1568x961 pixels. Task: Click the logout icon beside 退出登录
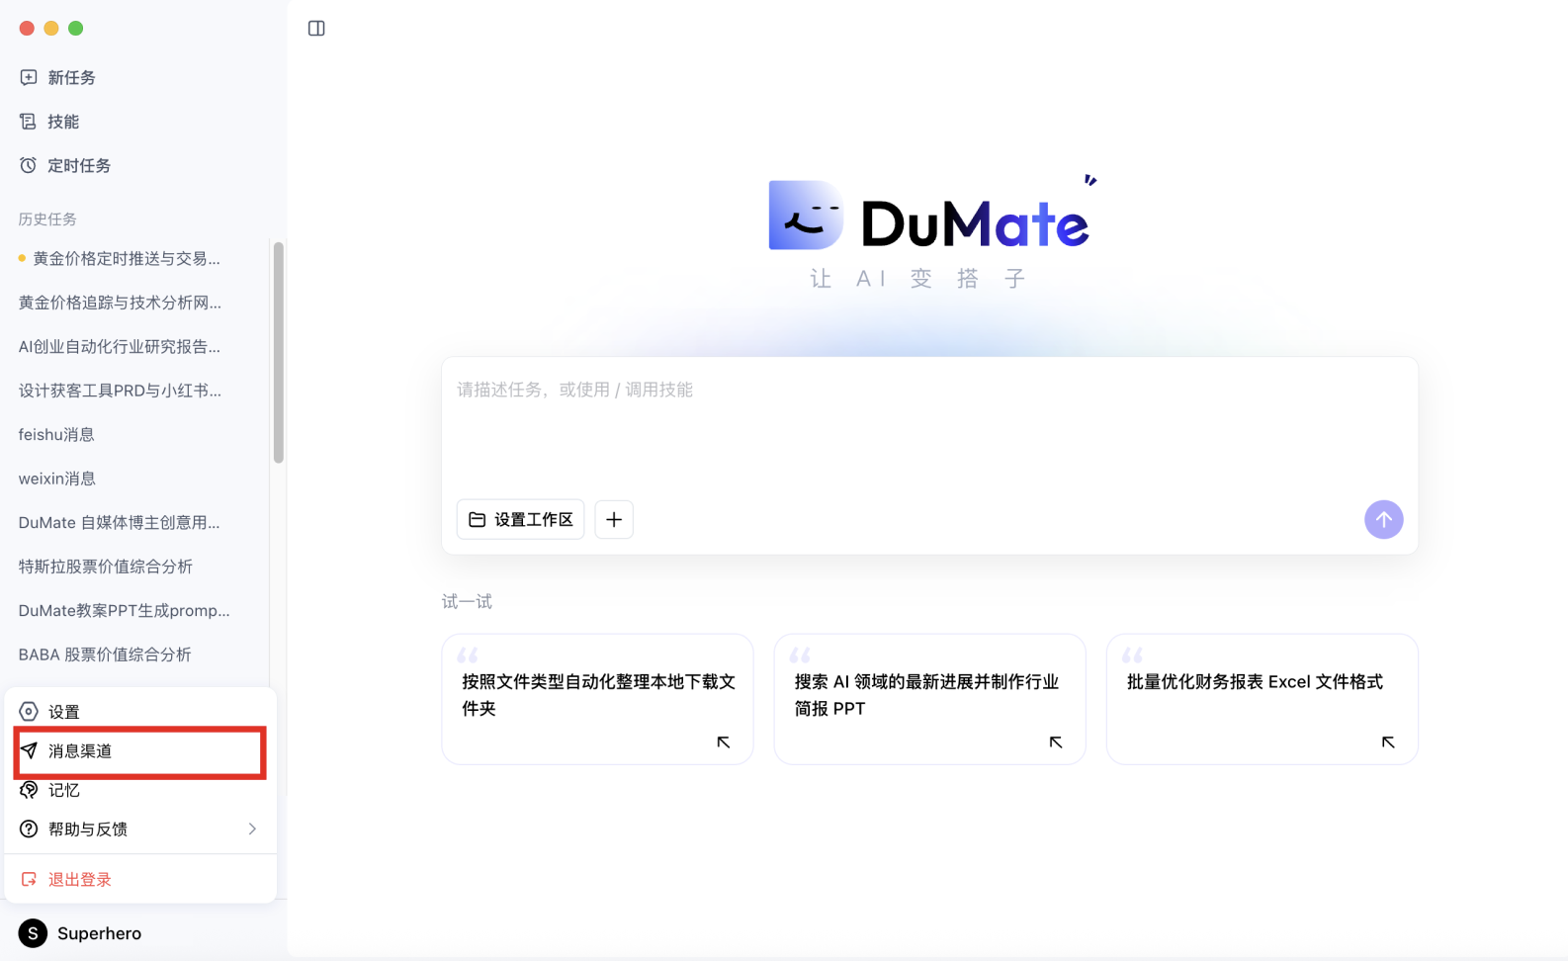(x=29, y=879)
